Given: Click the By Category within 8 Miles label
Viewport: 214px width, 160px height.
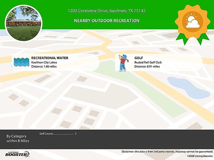Looking at the screenshot, I should coord(18,139).
